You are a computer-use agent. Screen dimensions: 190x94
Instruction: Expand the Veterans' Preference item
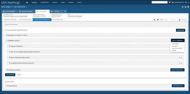pos(10,46)
